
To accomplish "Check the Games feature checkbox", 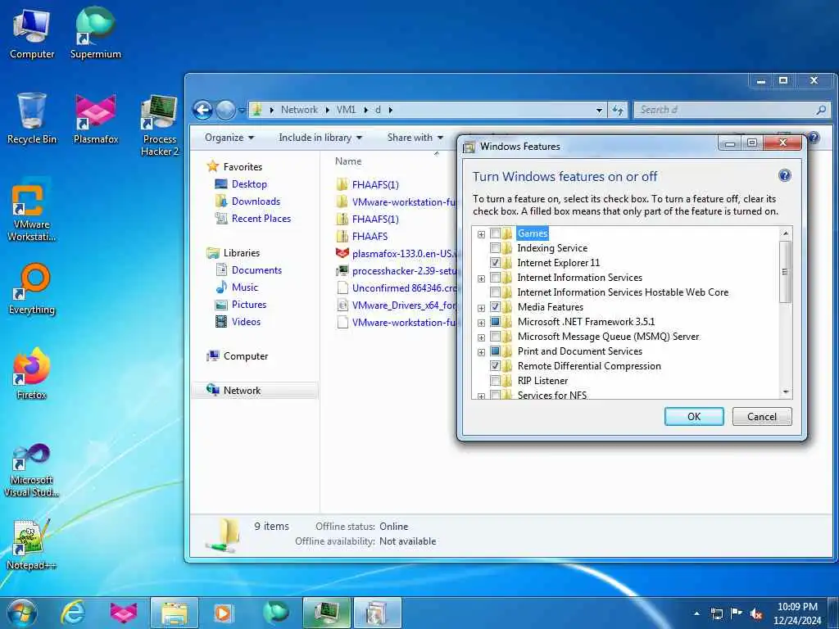I will pos(495,233).
